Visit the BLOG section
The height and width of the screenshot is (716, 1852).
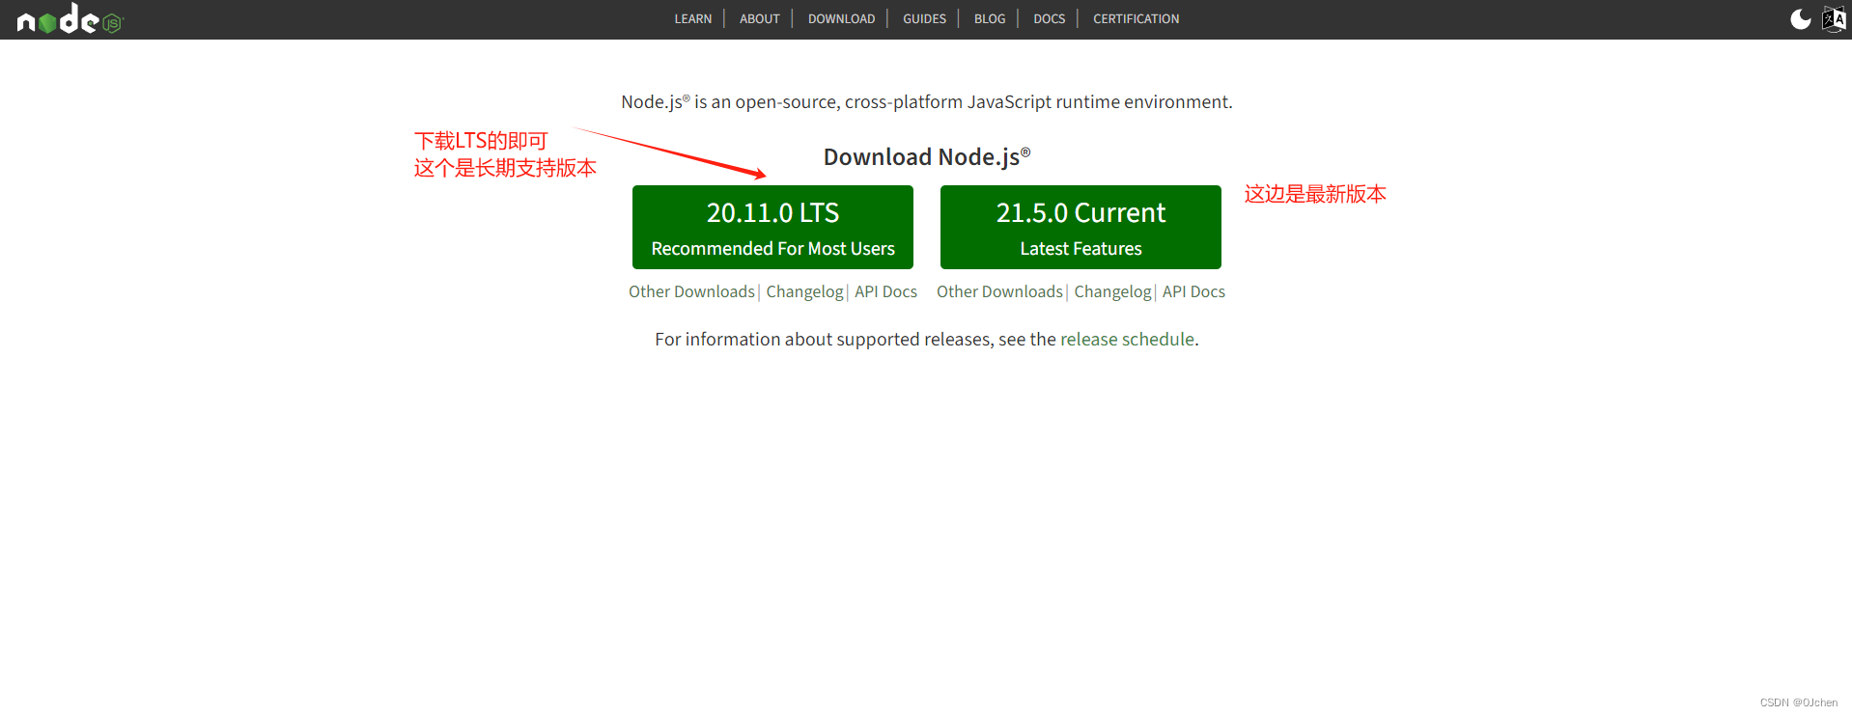[990, 19]
